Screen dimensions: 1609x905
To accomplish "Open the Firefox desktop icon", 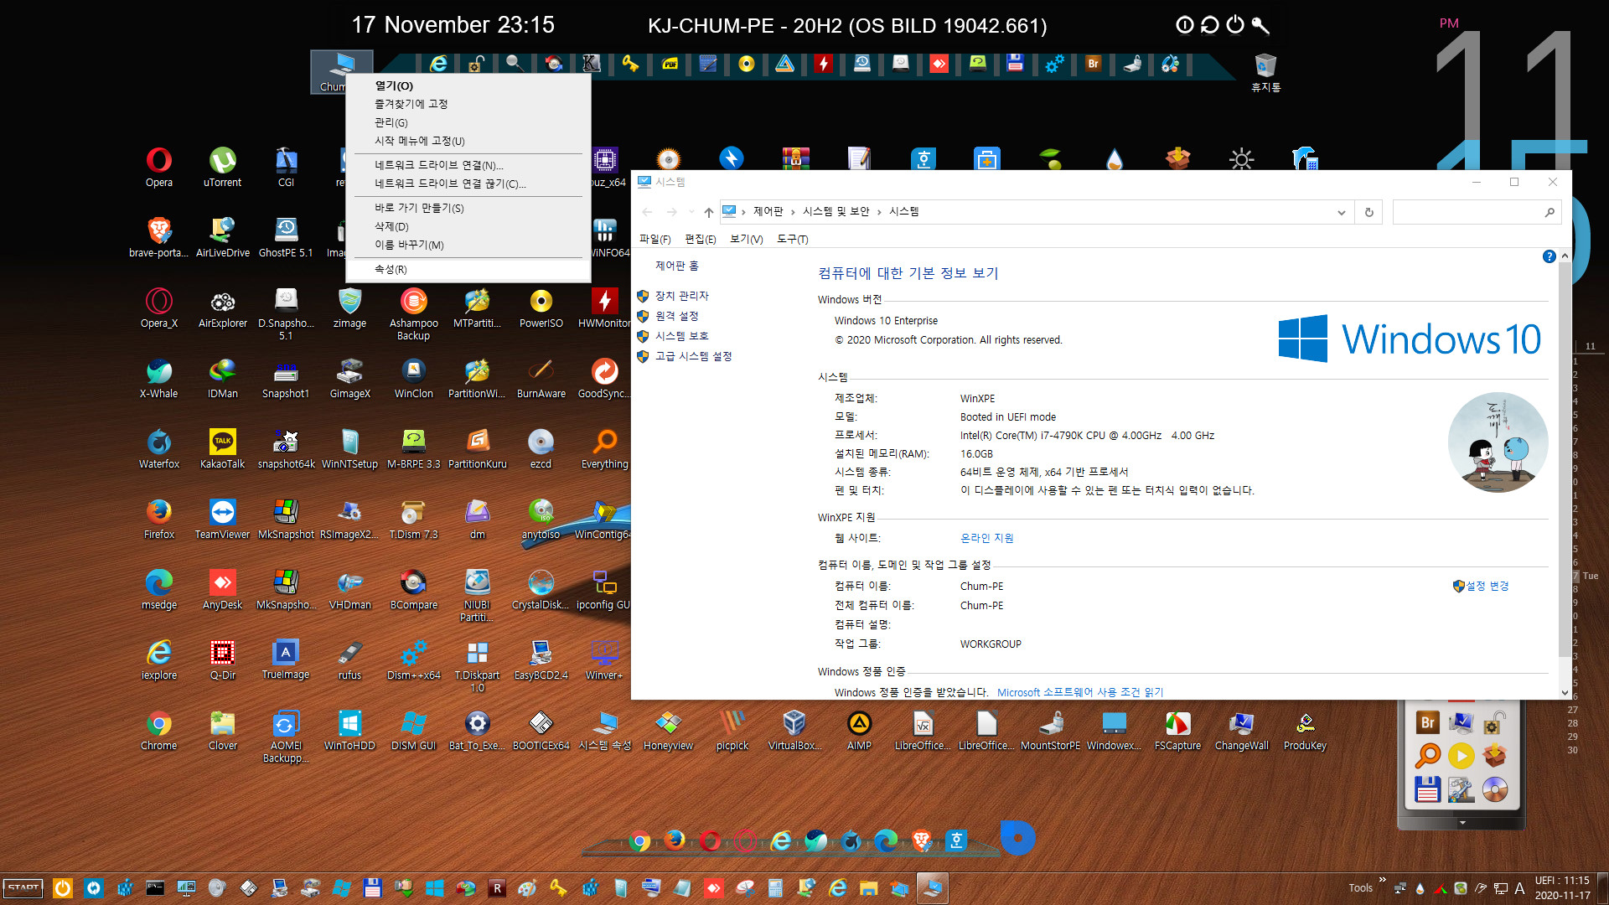I will click(x=159, y=519).
